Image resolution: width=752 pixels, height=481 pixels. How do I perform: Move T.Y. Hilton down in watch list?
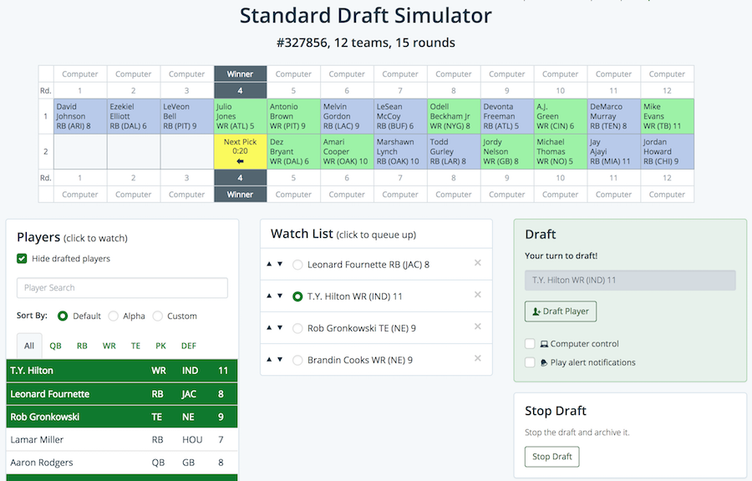pos(280,296)
